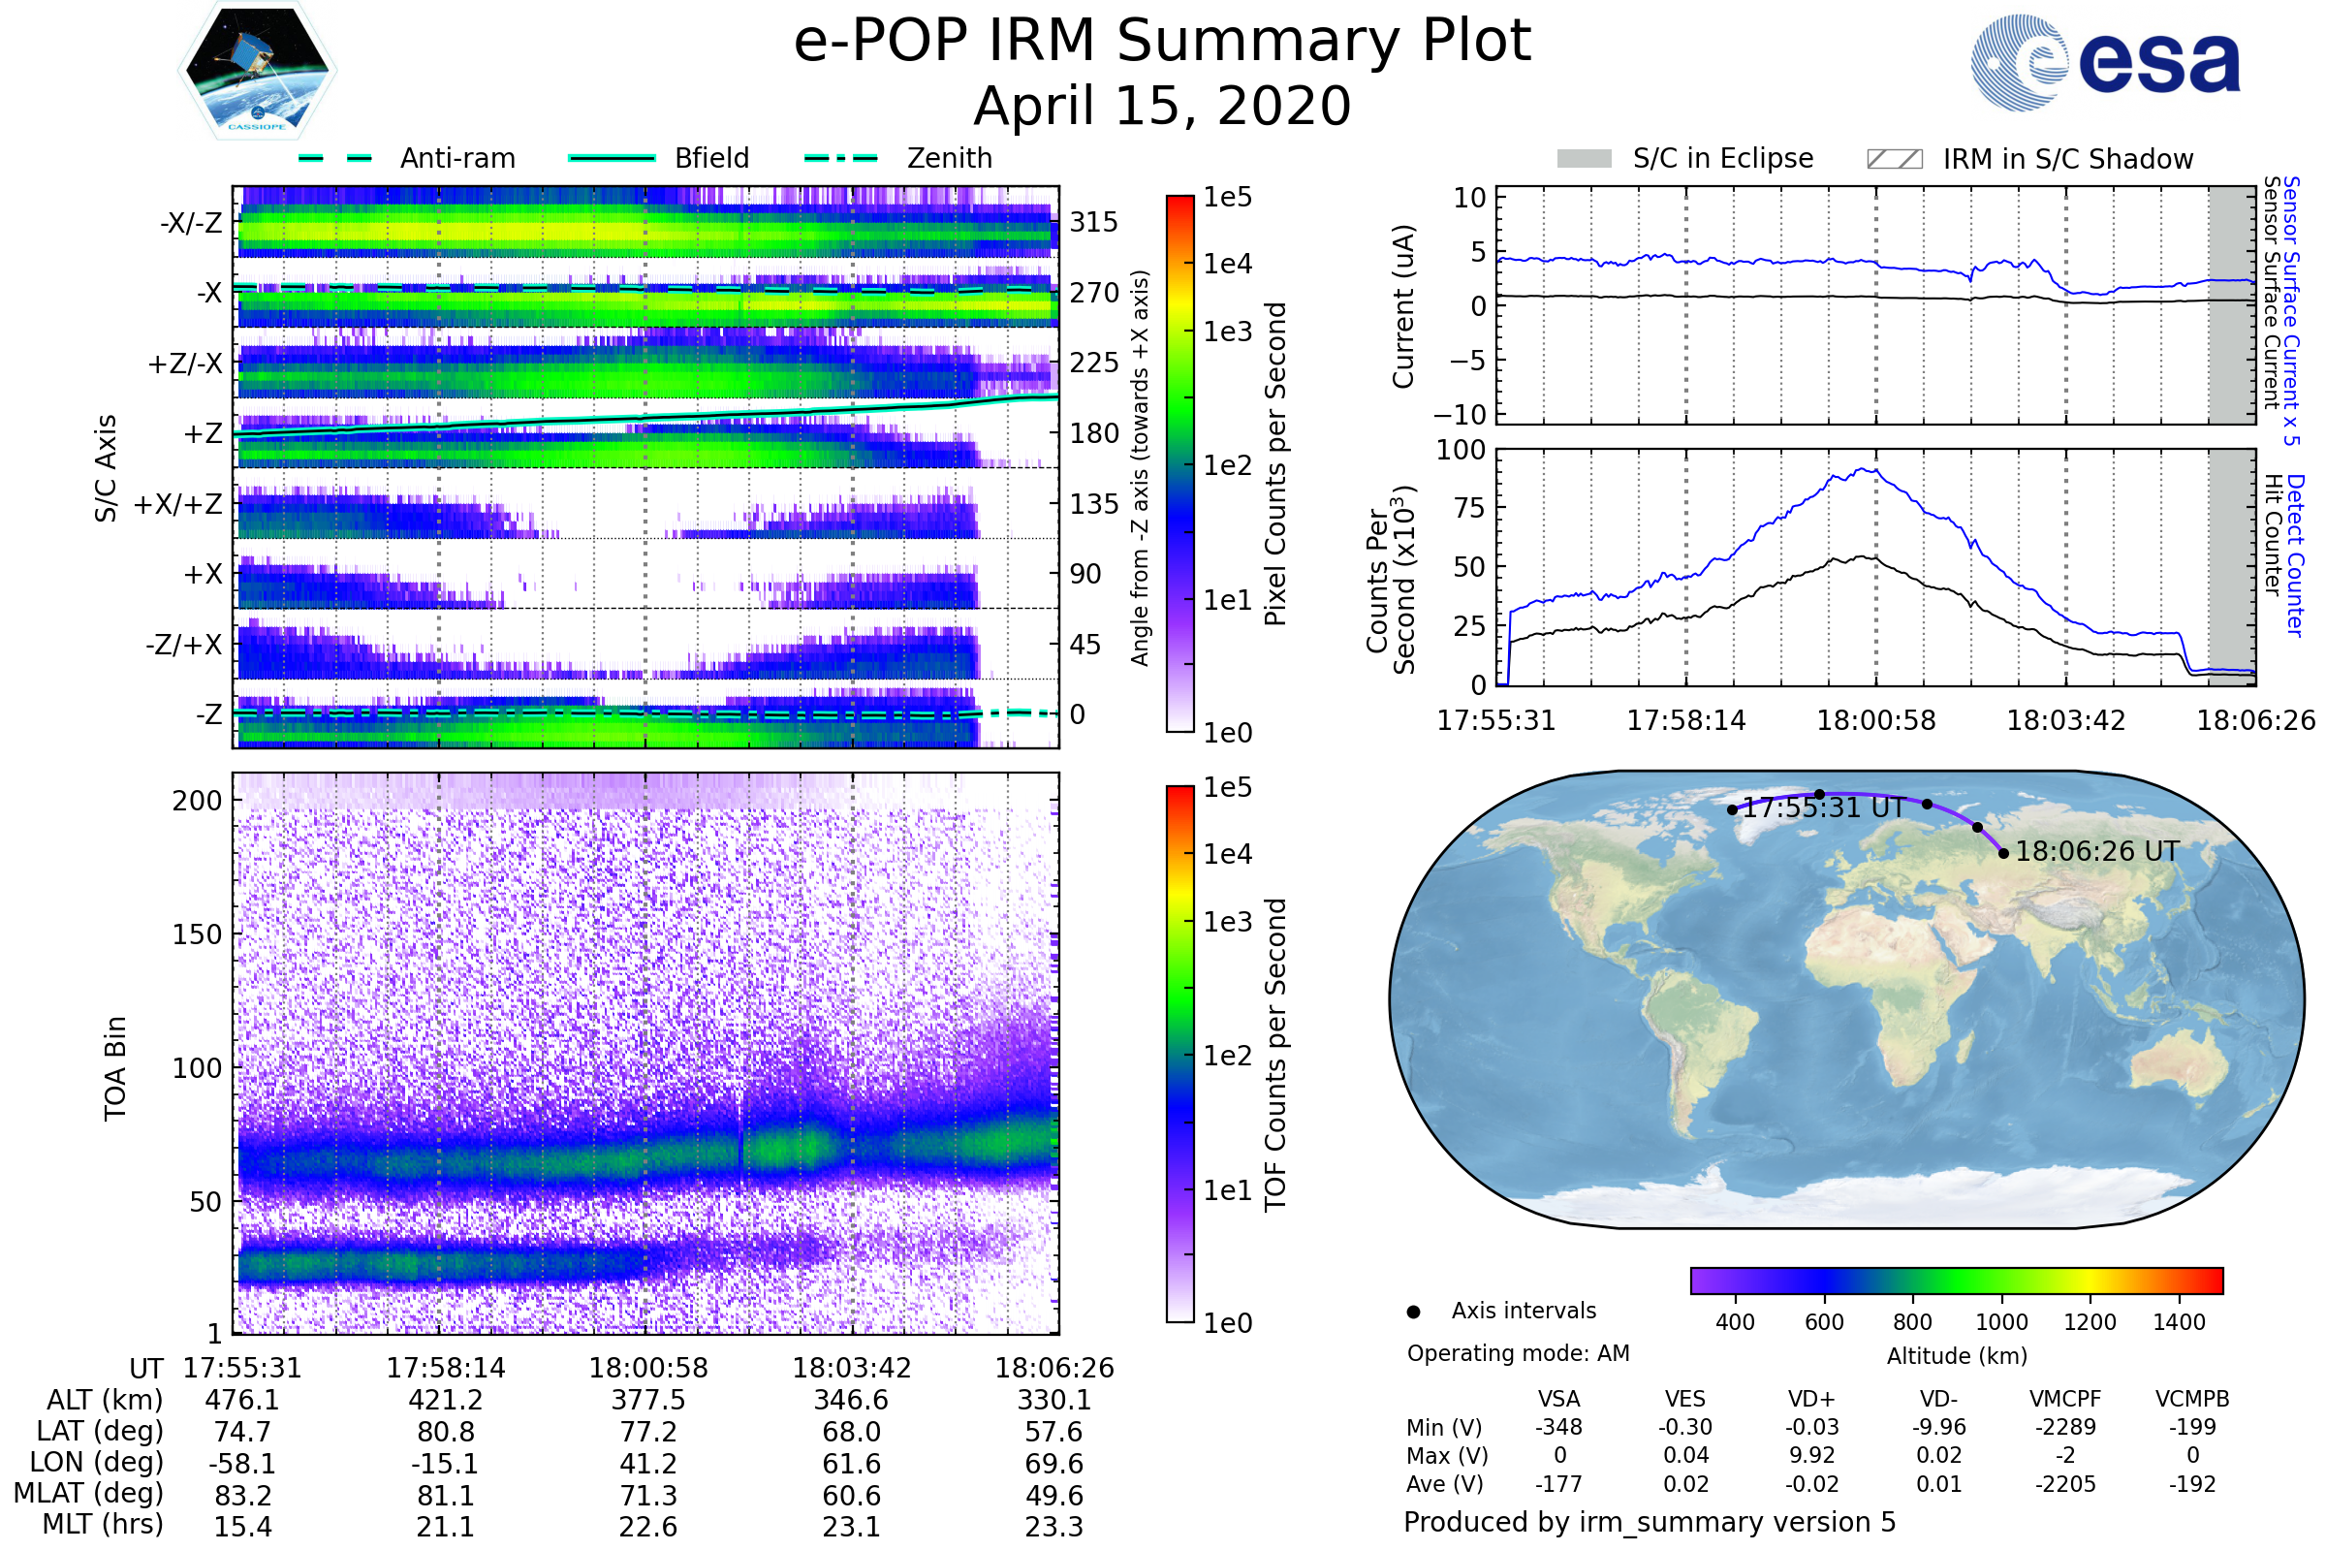Image resolution: width=2326 pixels, height=1551 pixels.
Task: Click the S/C in Eclipse gray swatch
Action: tap(1584, 159)
